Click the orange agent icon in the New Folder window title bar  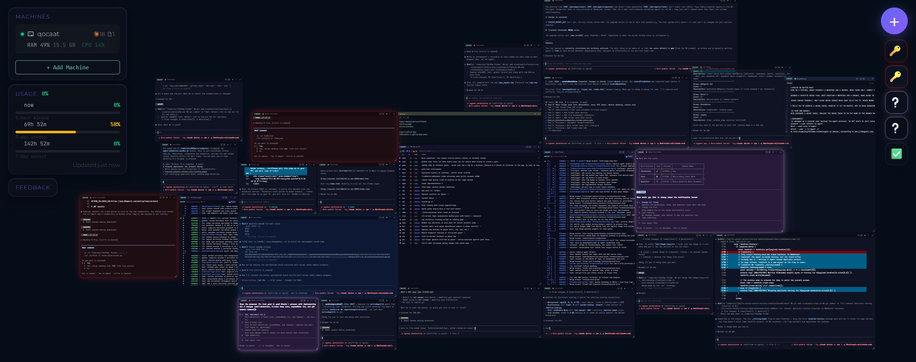(474, 45)
